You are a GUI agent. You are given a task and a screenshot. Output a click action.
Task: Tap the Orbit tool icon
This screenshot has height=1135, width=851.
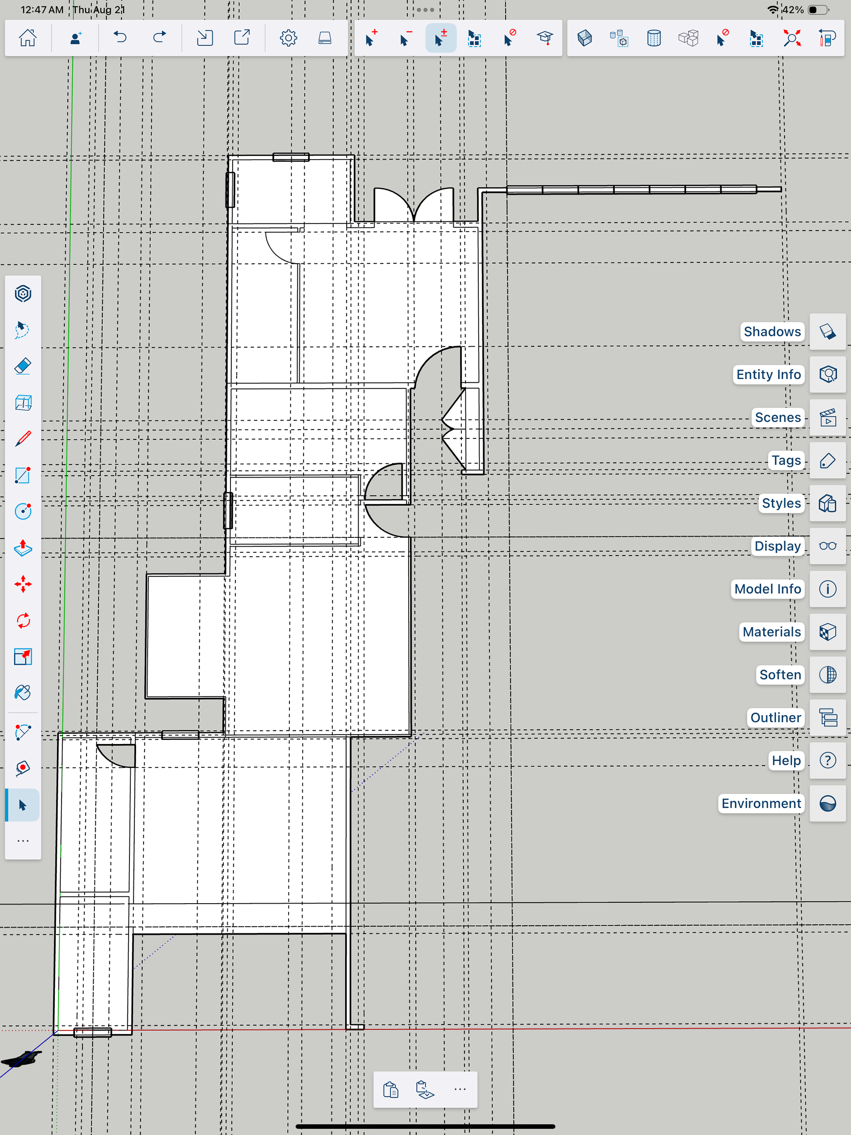pos(23,294)
